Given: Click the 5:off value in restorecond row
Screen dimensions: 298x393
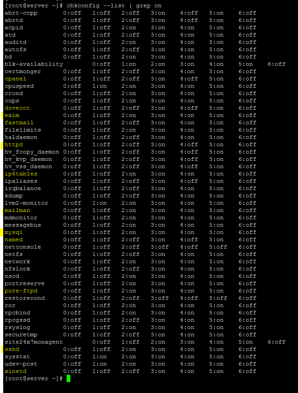Looking at the screenshot, I should click(x=218, y=298).
